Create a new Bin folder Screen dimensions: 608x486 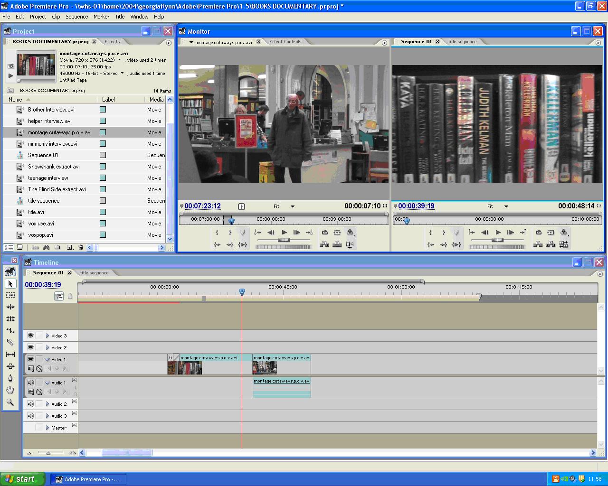[x=57, y=247]
